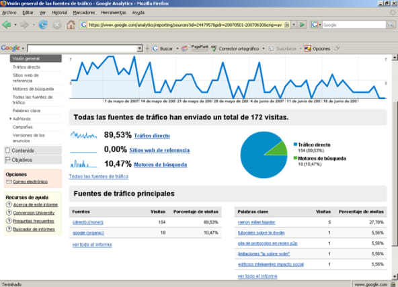Click the Suscribirse toolbar button
Viewport: 398px width, 287px height.
[282, 48]
